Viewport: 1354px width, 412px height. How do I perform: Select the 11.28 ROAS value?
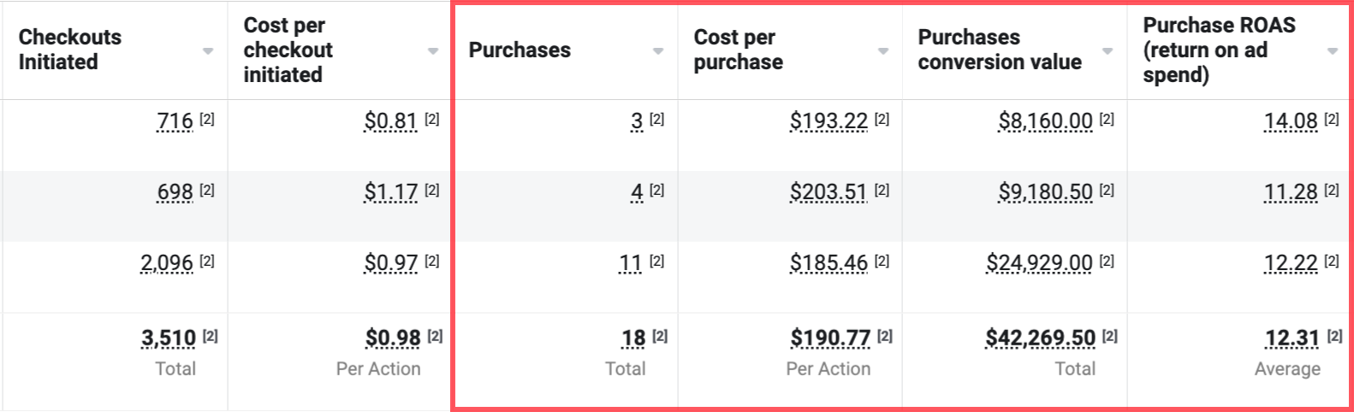[1291, 192]
